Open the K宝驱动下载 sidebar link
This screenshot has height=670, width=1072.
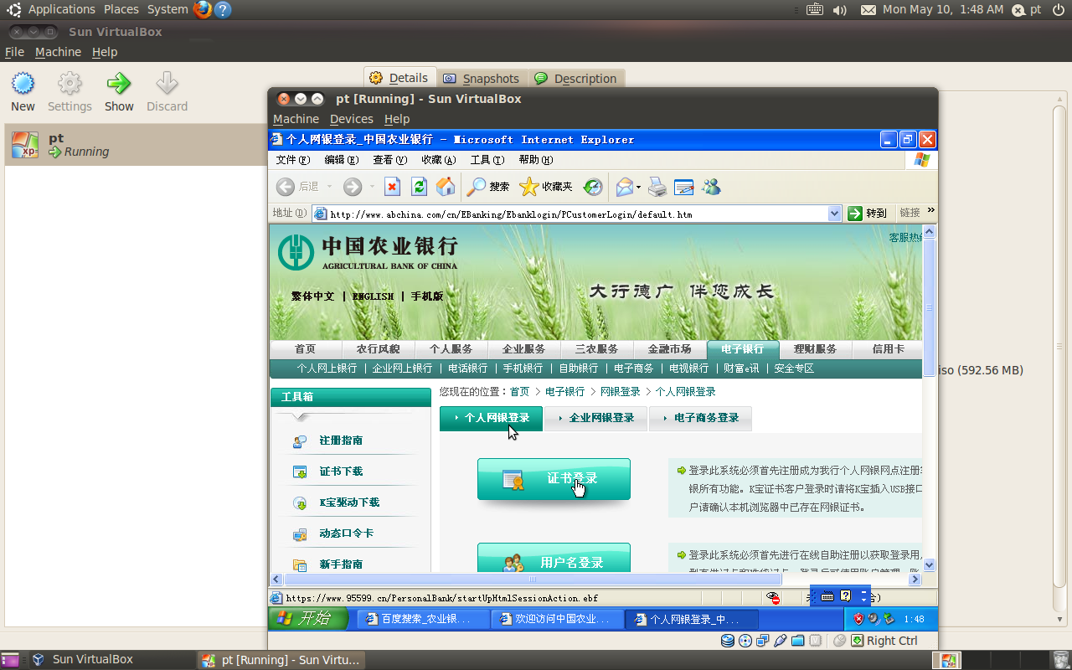[x=349, y=502]
